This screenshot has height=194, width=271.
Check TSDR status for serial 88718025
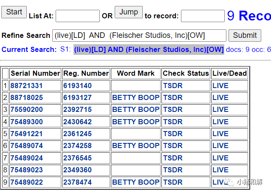click(173, 97)
